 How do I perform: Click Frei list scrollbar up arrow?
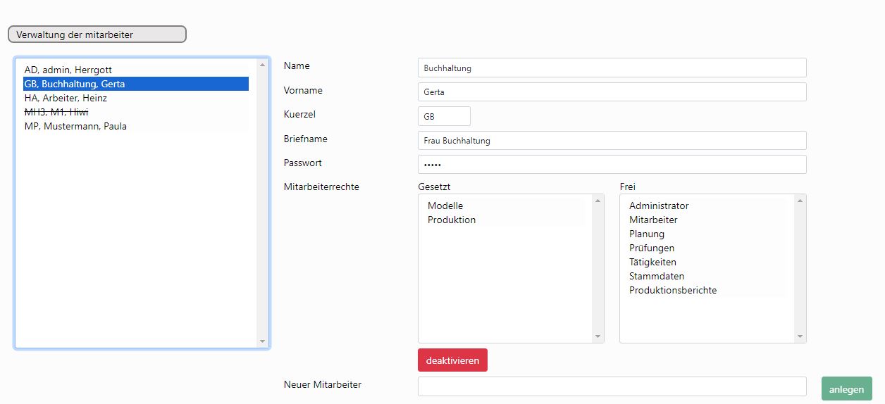pyautogui.click(x=800, y=201)
